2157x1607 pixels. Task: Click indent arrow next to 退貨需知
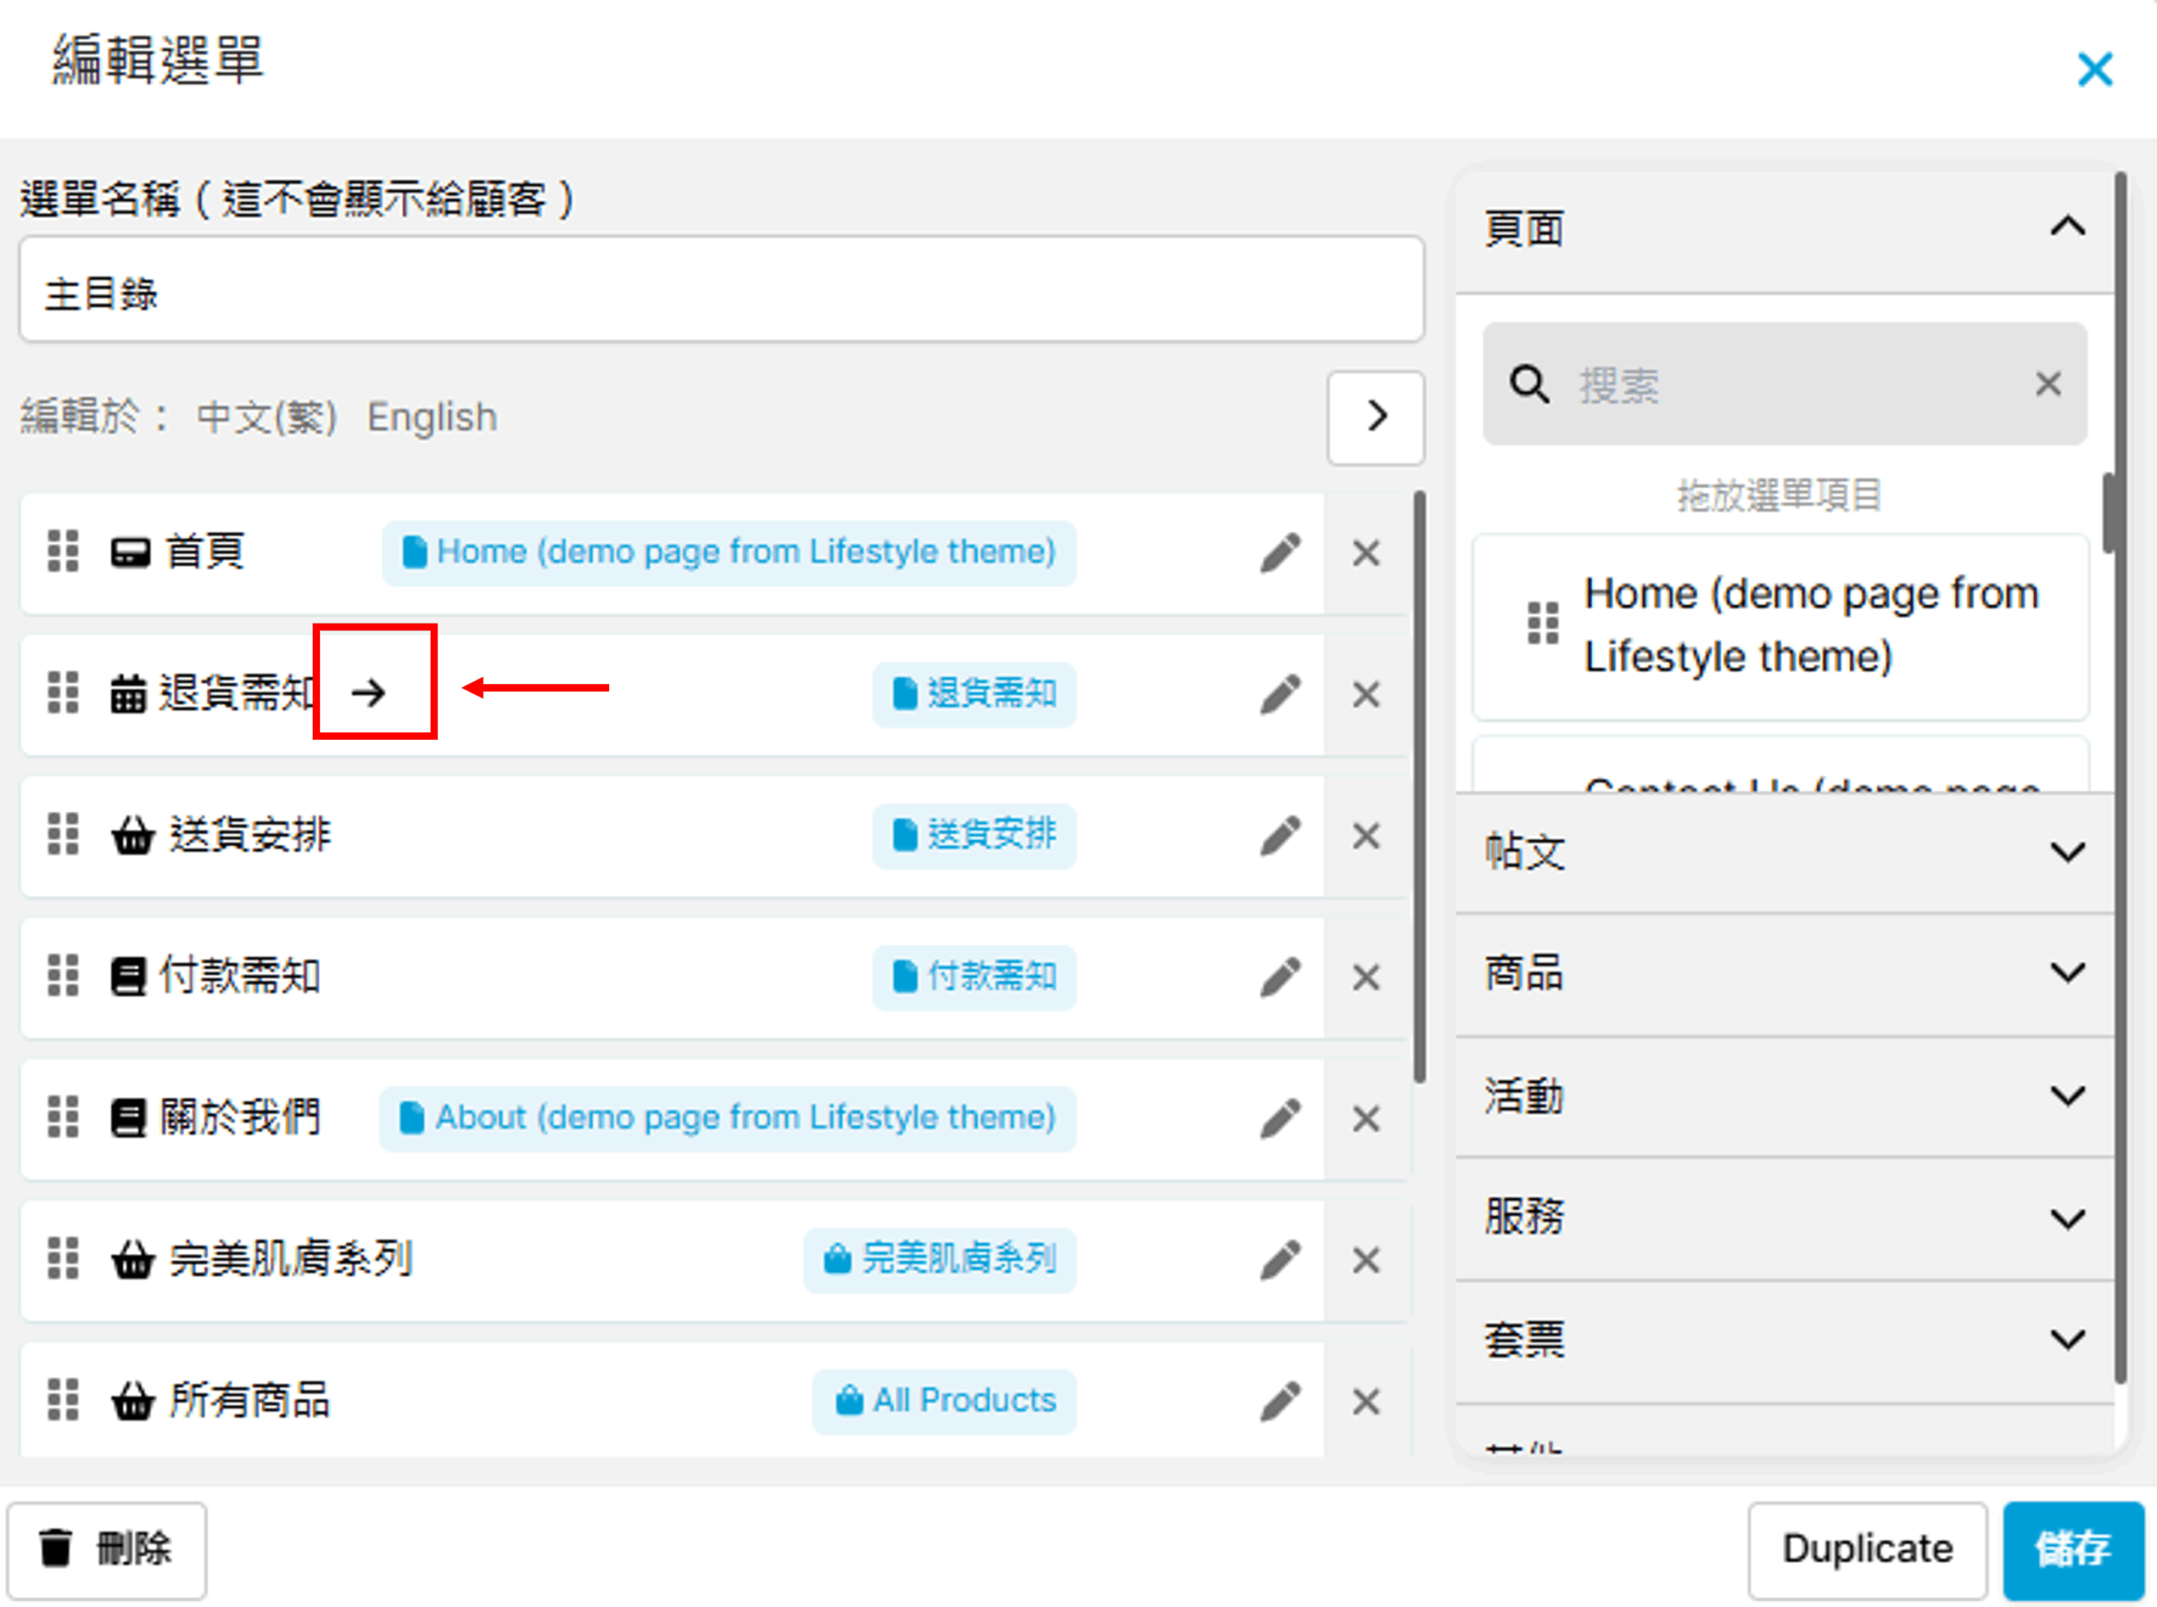tap(368, 692)
